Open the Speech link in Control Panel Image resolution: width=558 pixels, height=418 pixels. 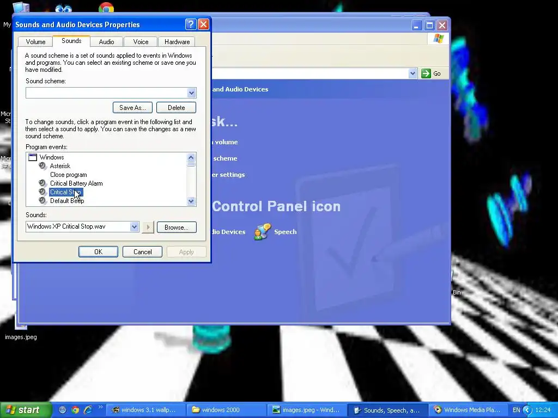click(x=285, y=232)
